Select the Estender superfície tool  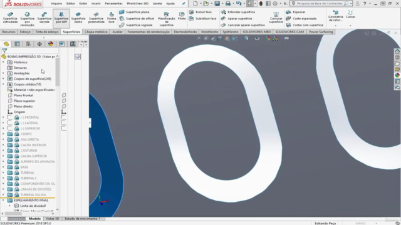tap(238, 12)
